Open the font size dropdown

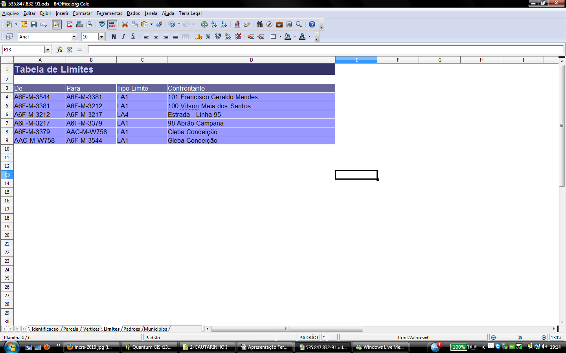tap(101, 36)
